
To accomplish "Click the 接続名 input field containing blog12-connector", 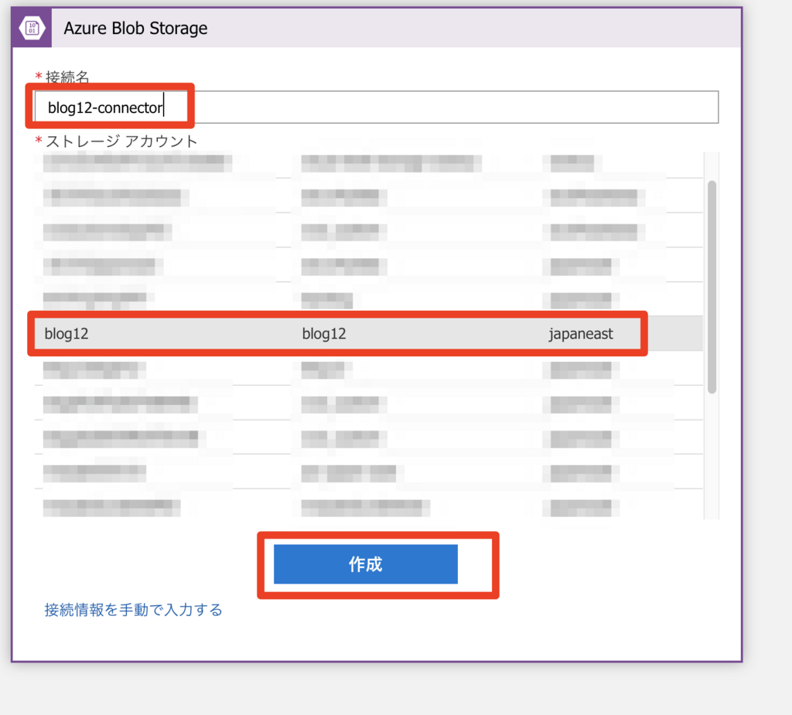I will click(377, 107).
